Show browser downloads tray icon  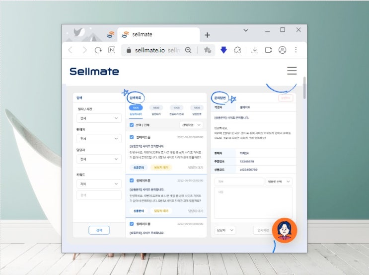point(255,50)
